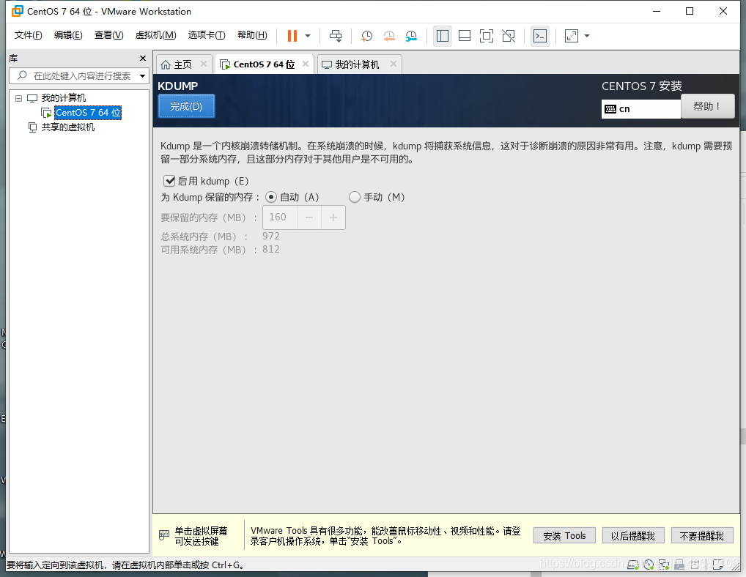Decrease reserved memory with minus button
Image resolution: width=746 pixels, height=577 pixels.
point(309,217)
